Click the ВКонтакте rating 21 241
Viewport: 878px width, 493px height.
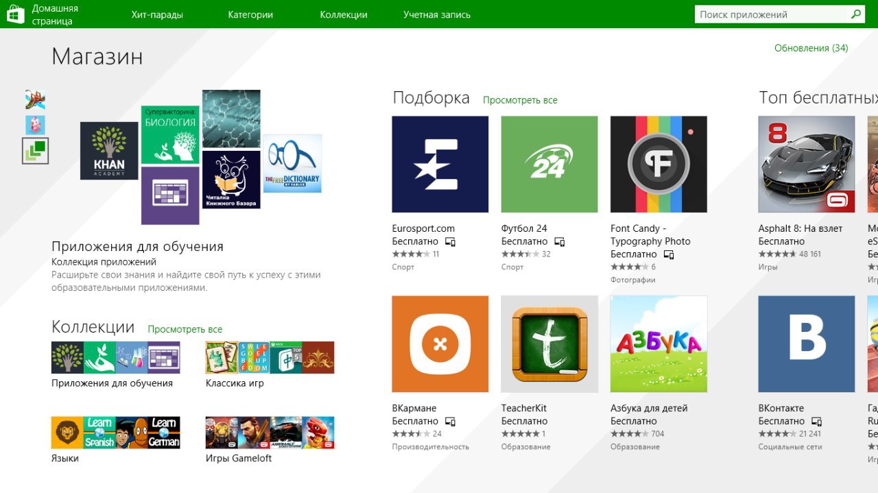pyautogui.click(x=790, y=433)
